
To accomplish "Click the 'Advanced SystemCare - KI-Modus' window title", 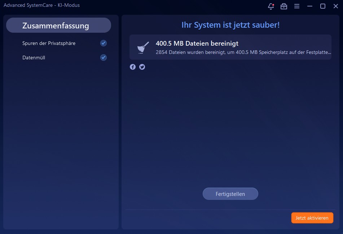I will [x=41, y=5].
